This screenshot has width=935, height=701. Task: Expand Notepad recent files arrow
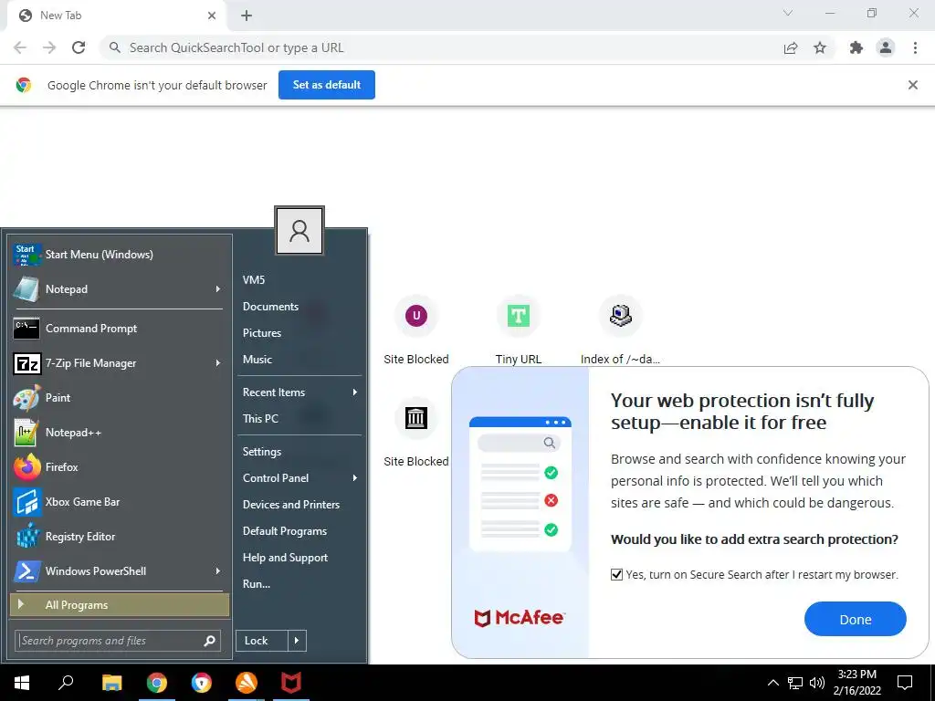[x=217, y=289]
